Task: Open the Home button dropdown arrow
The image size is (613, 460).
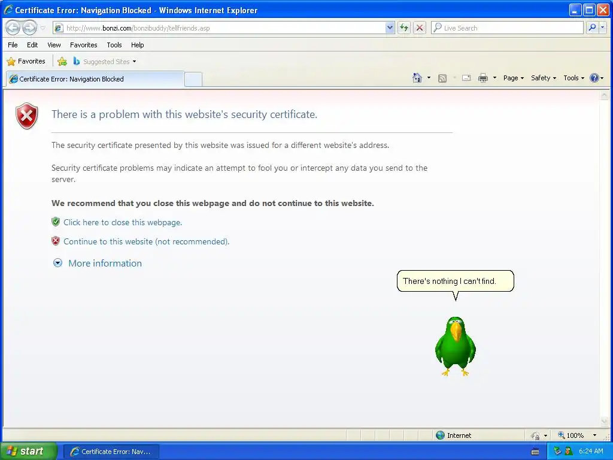Action: coord(429,78)
